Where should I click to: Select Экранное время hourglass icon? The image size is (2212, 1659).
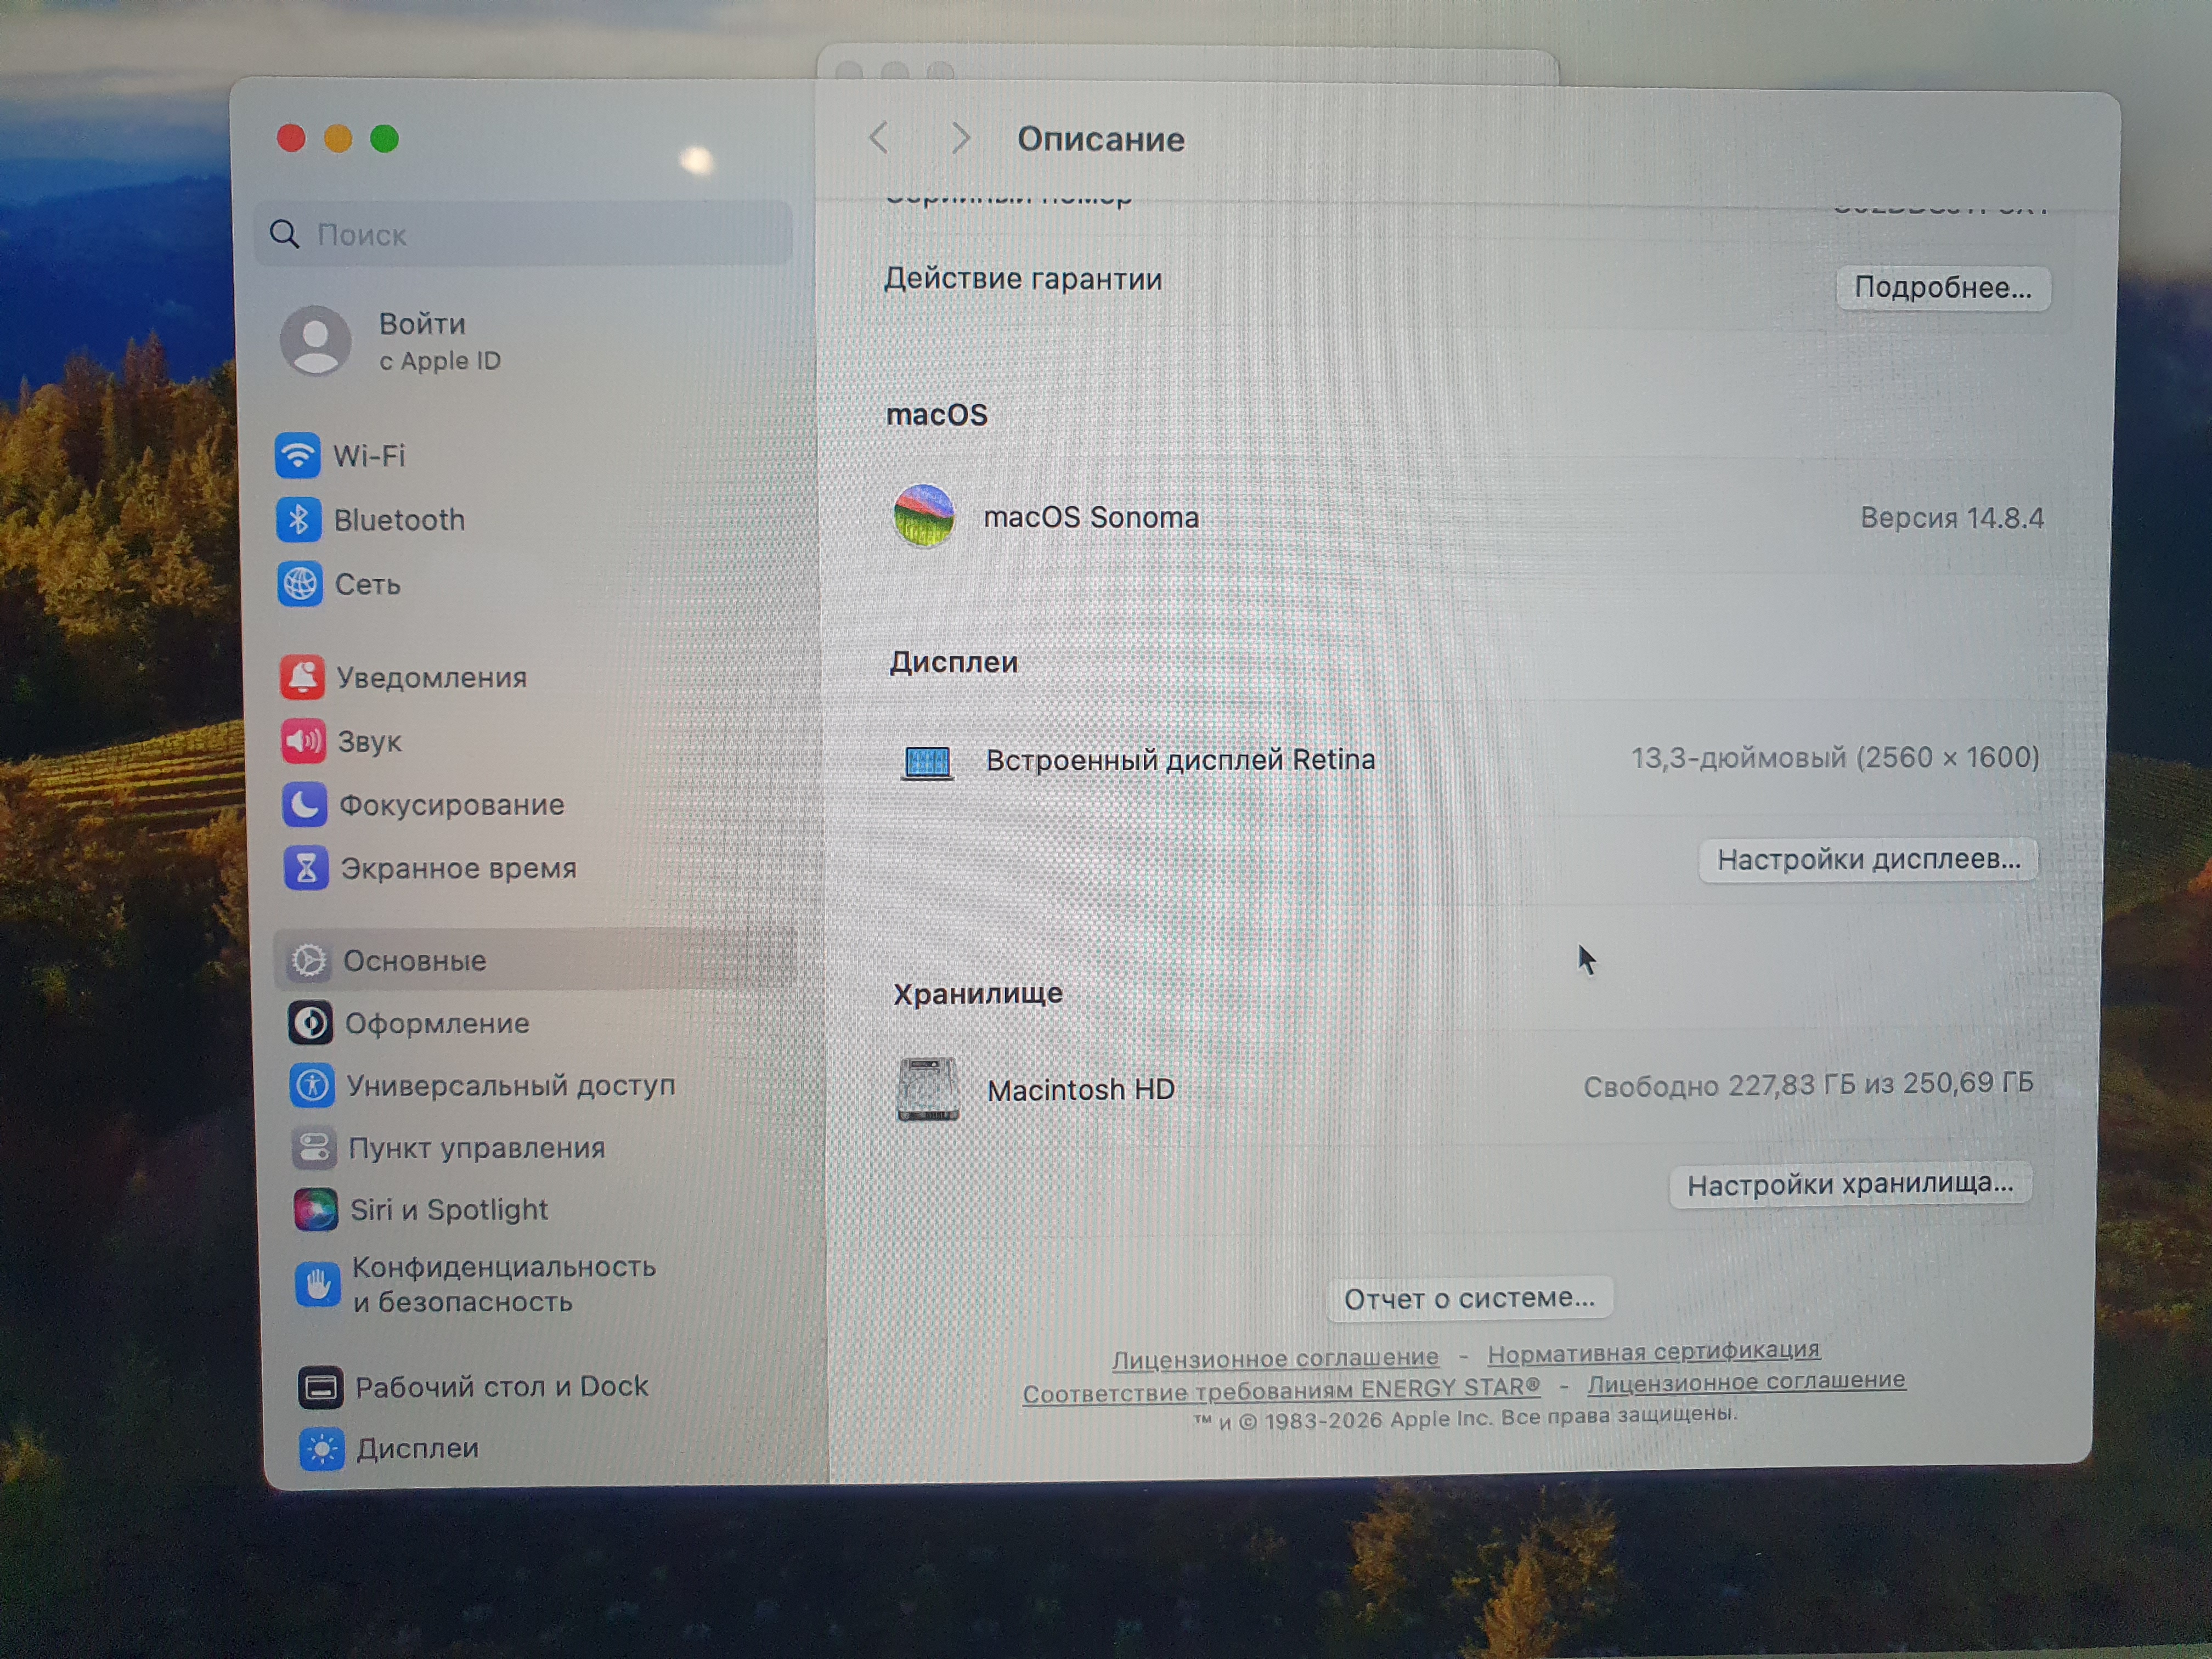(x=306, y=868)
